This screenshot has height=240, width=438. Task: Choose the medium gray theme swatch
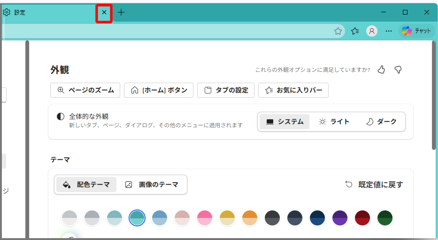(x=92, y=218)
